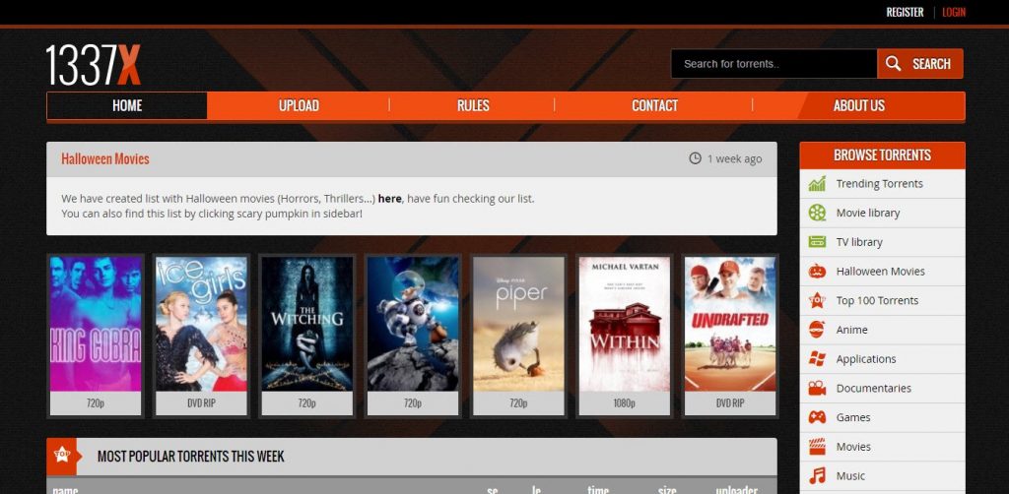Click the Top 100 Torrents link

tap(877, 300)
